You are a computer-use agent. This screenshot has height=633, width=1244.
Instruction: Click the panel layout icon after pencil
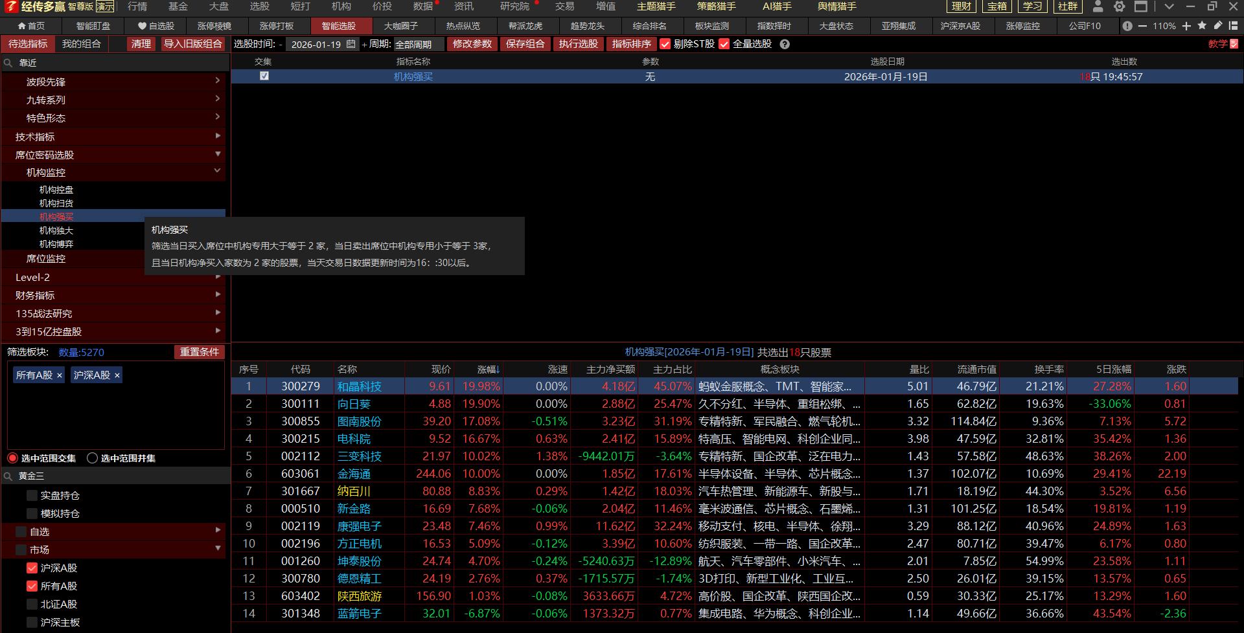click(1233, 26)
